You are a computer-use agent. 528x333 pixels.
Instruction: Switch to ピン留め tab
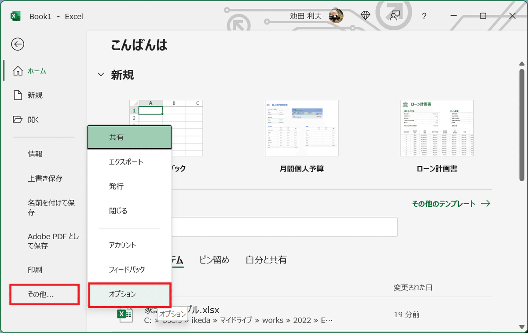pyautogui.click(x=214, y=260)
